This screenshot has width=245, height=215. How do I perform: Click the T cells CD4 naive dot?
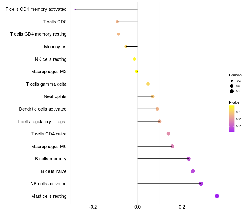168,134
